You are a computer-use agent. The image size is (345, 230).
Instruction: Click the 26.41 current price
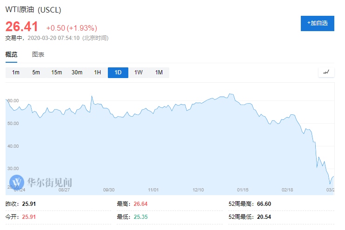click(21, 26)
